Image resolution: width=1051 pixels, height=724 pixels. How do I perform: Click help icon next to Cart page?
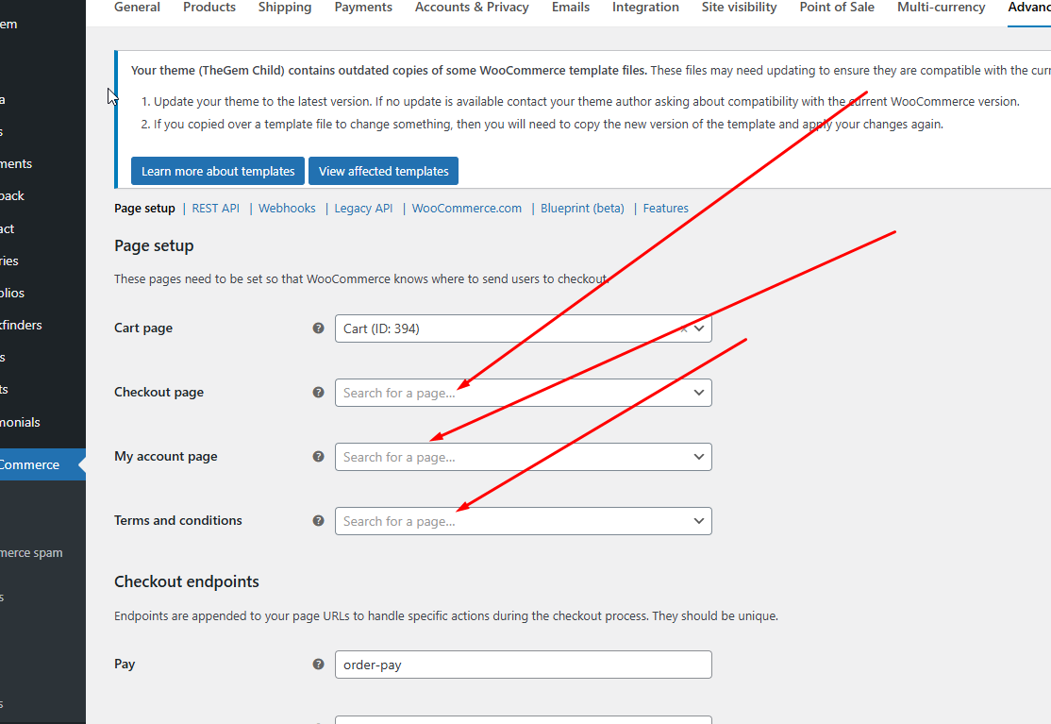pyautogui.click(x=318, y=328)
